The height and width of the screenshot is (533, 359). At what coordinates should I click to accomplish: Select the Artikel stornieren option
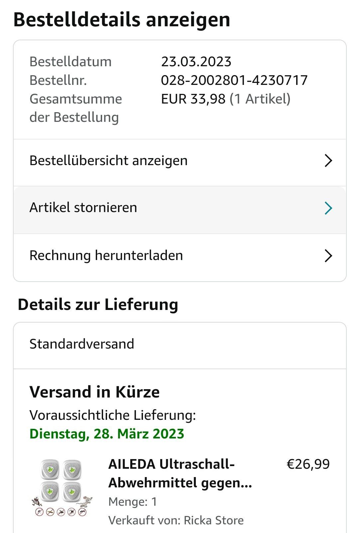(x=83, y=208)
